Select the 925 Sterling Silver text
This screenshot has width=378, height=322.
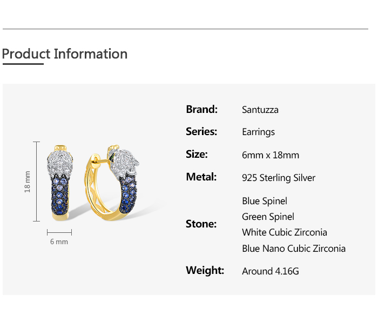click(x=279, y=178)
